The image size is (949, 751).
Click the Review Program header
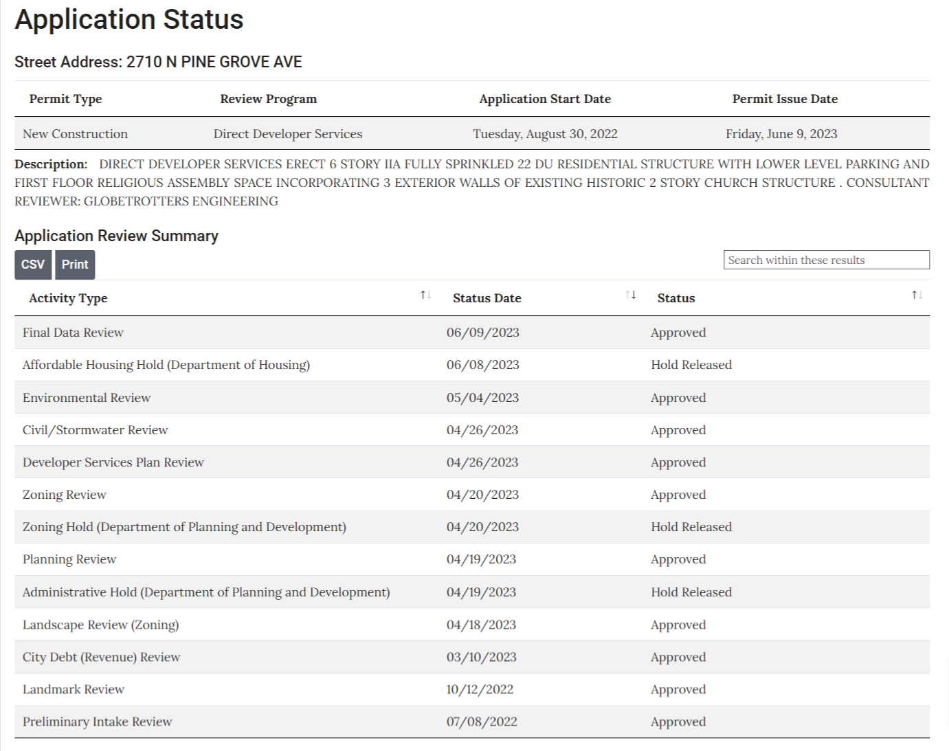[269, 99]
